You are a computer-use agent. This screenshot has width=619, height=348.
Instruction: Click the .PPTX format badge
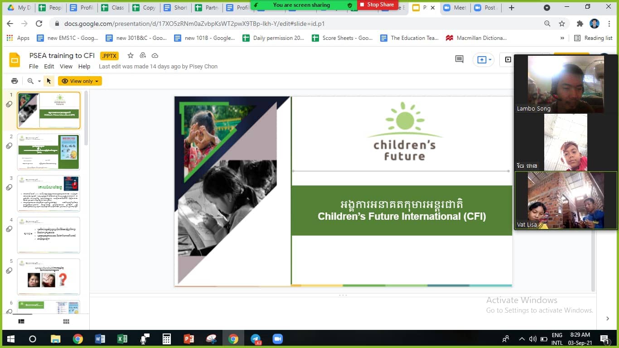[x=109, y=56]
